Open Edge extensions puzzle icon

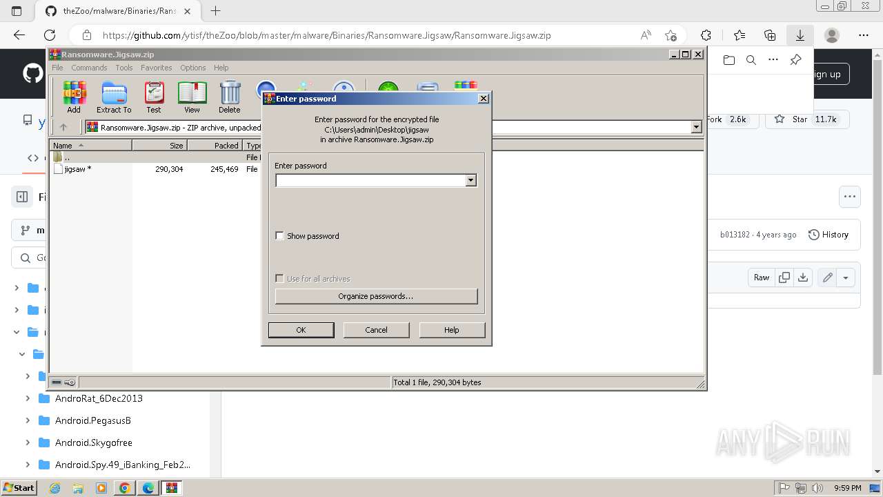(x=706, y=35)
